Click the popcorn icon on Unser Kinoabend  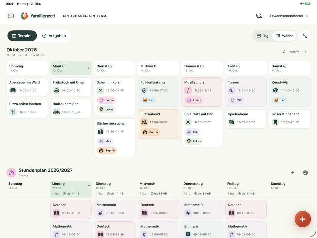coord(275,122)
